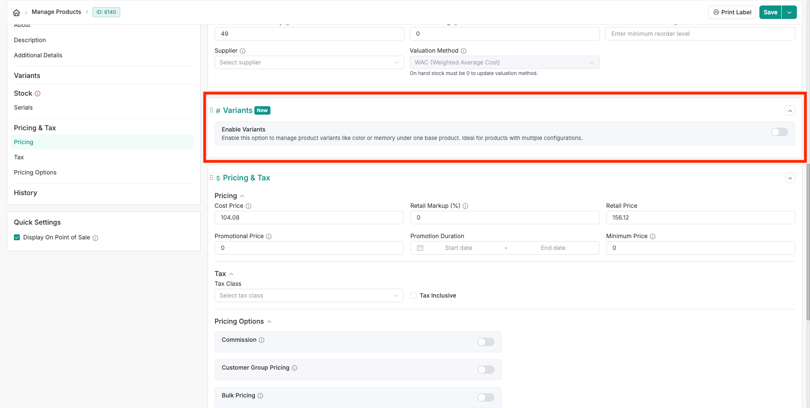Enable the Variants toggle switch
Image resolution: width=810 pixels, height=408 pixels.
point(779,132)
